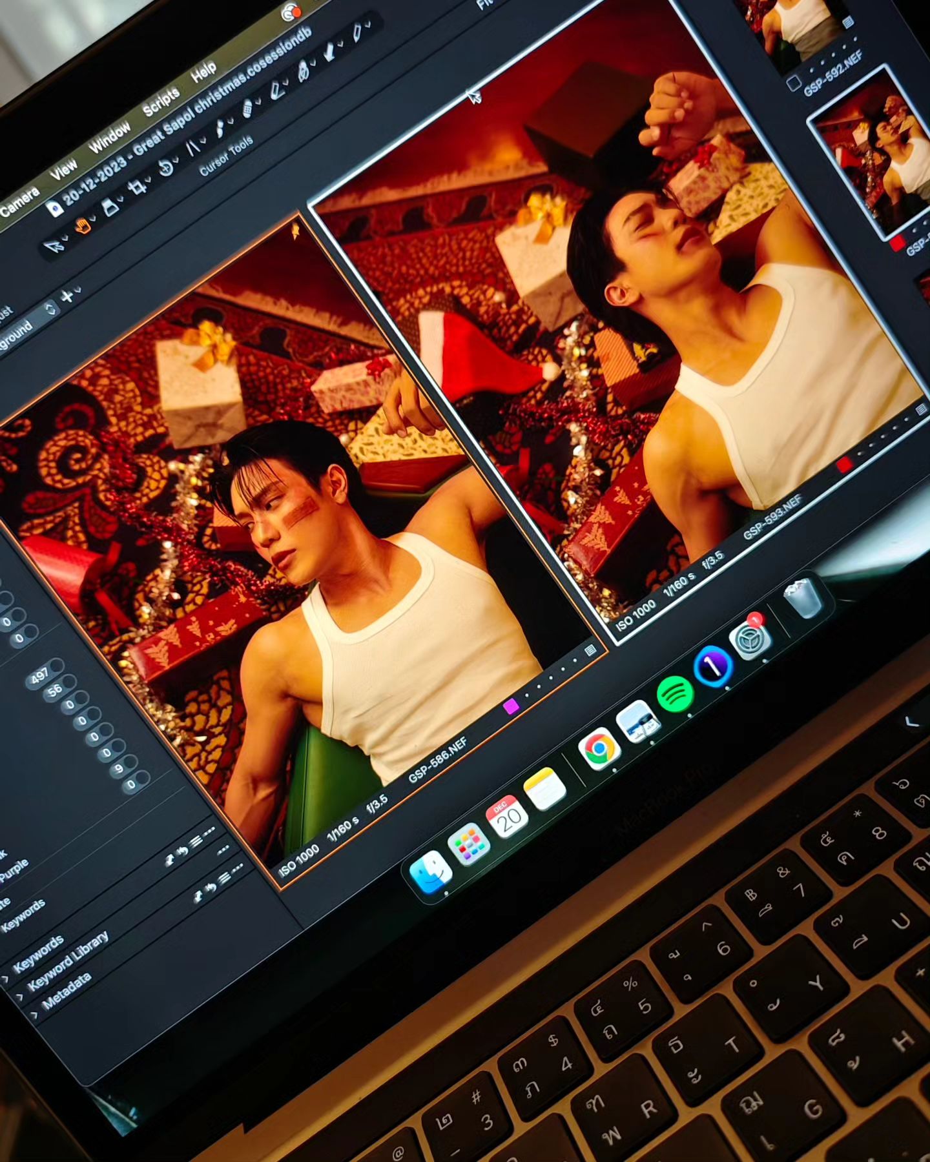This screenshot has height=1162, width=930.
Task: Open options arrow beside Select arrow tool
Action: click(65, 238)
